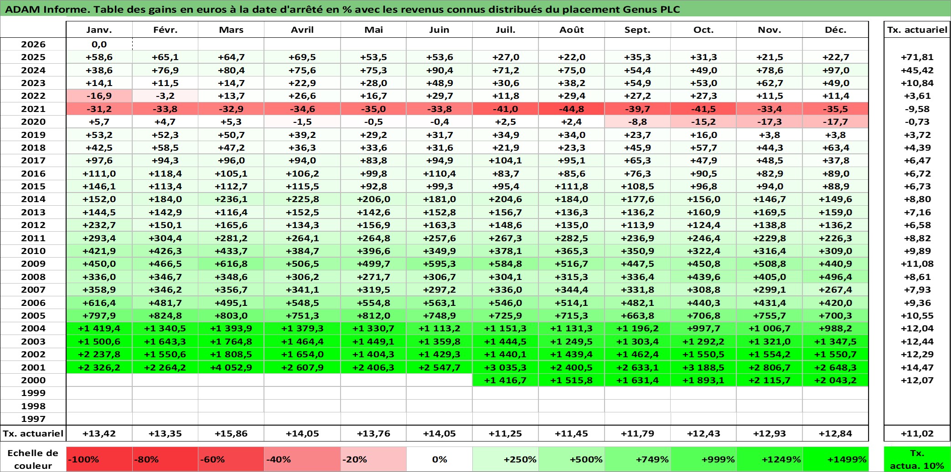Click the 'Tx. actua. 10%' green legend cell
This screenshot has width=951, height=472.
[x=917, y=459]
